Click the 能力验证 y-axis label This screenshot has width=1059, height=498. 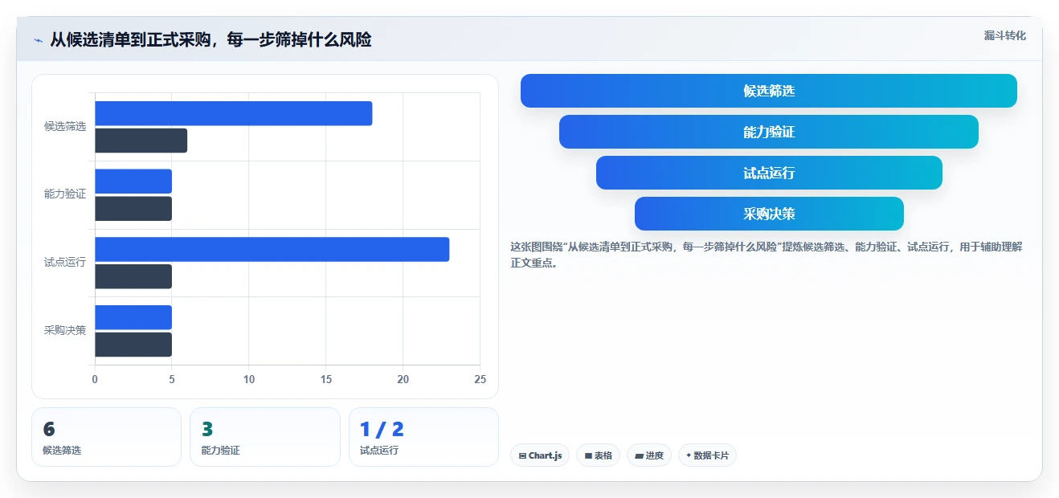point(65,194)
